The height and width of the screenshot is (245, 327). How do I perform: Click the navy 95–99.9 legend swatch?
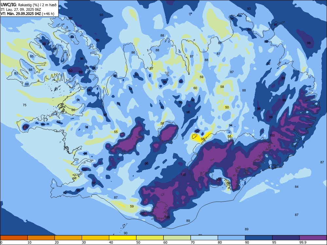[286, 238]
